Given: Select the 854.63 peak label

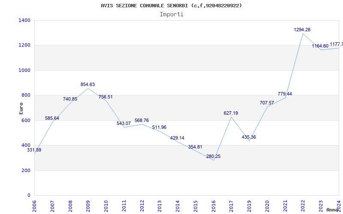Looking at the screenshot, I should [88, 84].
